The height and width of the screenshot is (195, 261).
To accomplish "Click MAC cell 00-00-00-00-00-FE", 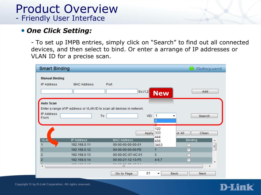I will (x=127, y=150).
